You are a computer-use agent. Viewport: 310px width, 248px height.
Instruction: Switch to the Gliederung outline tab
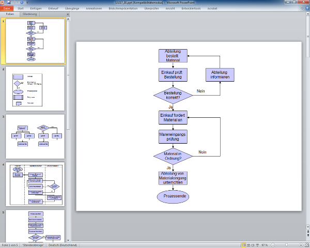29,14
